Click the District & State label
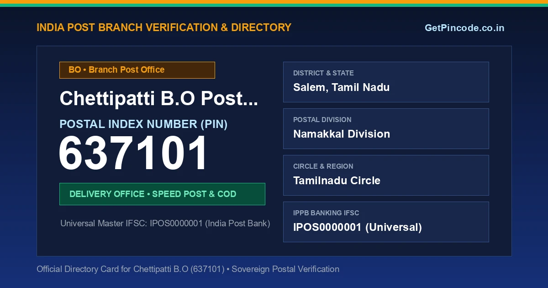Image resolution: width=548 pixels, height=288 pixels. tap(323, 73)
